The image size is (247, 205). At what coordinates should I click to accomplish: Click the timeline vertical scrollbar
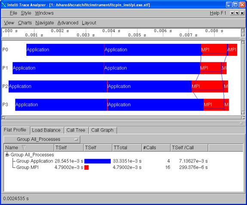point(243,78)
